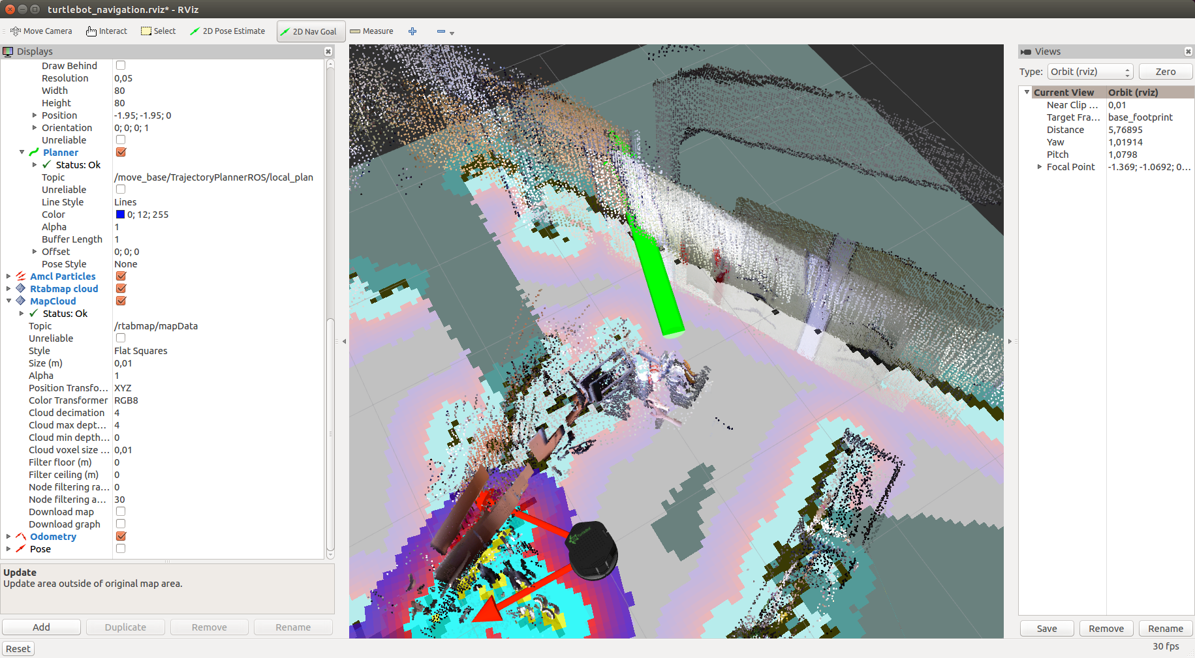
Task: Click the Amcl Particles display icon
Action: pyautogui.click(x=21, y=277)
